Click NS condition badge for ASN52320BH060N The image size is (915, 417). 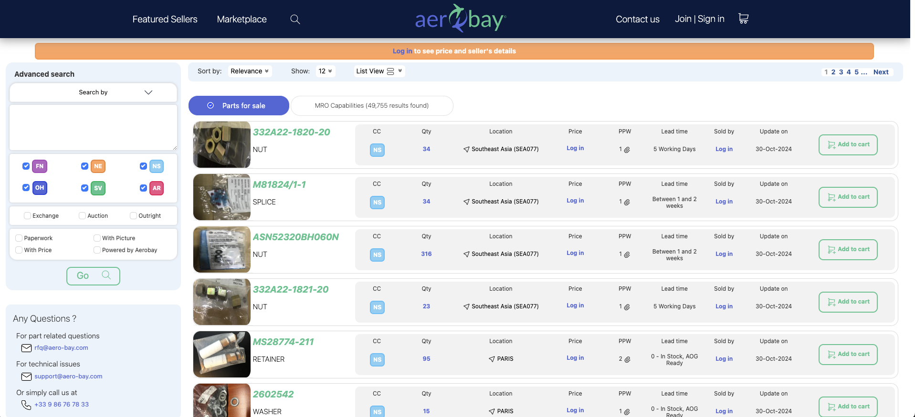click(x=377, y=254)
